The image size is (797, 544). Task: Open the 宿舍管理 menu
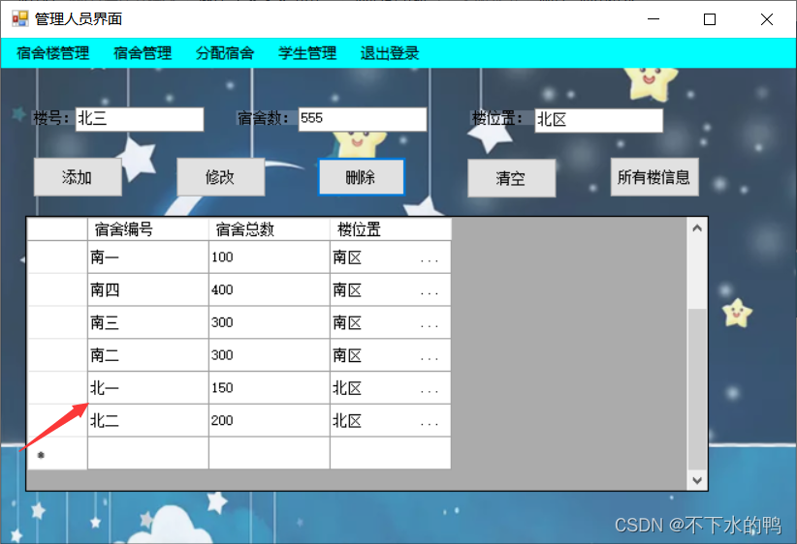[143, 53]
